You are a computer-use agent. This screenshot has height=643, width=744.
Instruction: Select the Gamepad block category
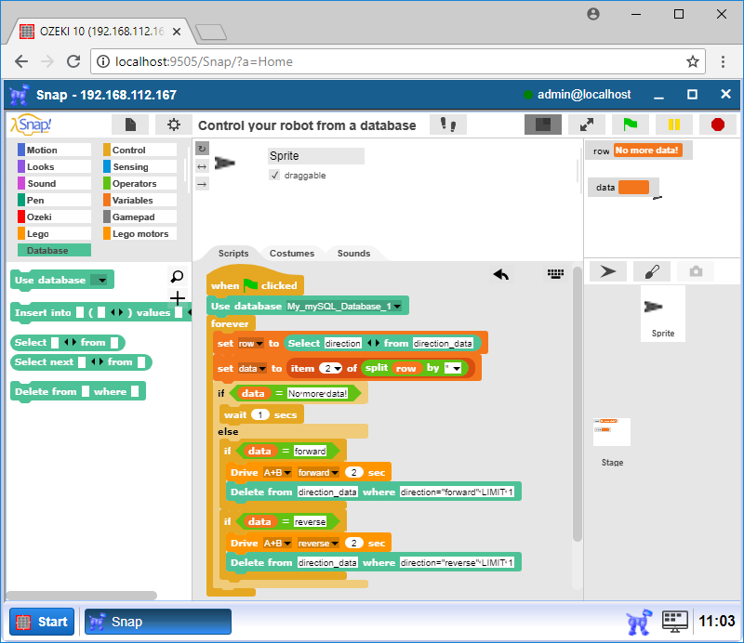(140, 217)
